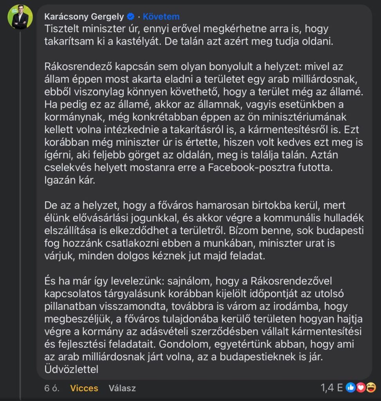Click the paragraph starting Rákosrendező kapcsán
Screen dimensions: 381x401
204,123
